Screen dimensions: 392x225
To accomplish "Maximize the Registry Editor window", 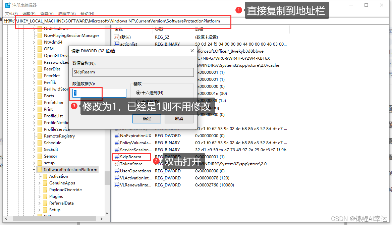I will point(366,5).
